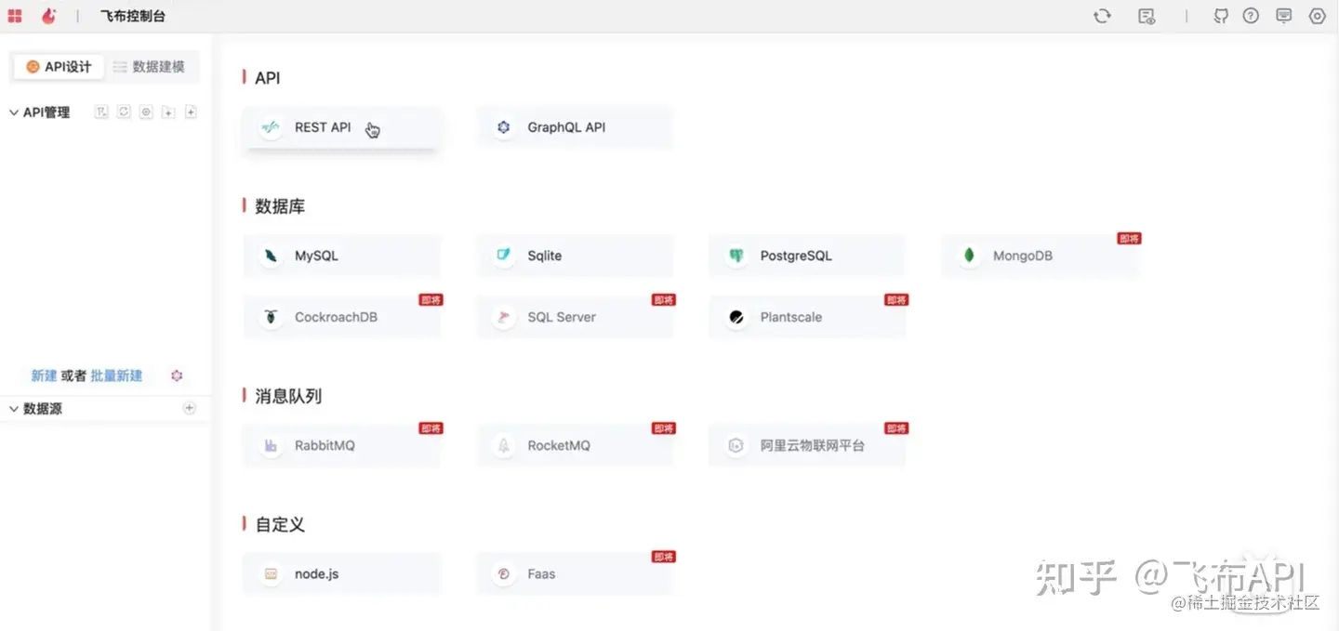The height and width of the screenshot is (631, 1339).
Task: Click the 数据库 section heading
Action: (280, 206)
